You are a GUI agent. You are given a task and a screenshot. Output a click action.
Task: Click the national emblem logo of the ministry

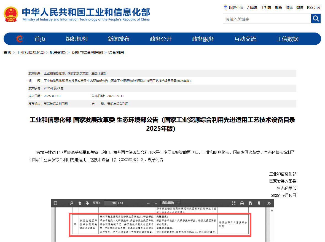coord(11,14)
